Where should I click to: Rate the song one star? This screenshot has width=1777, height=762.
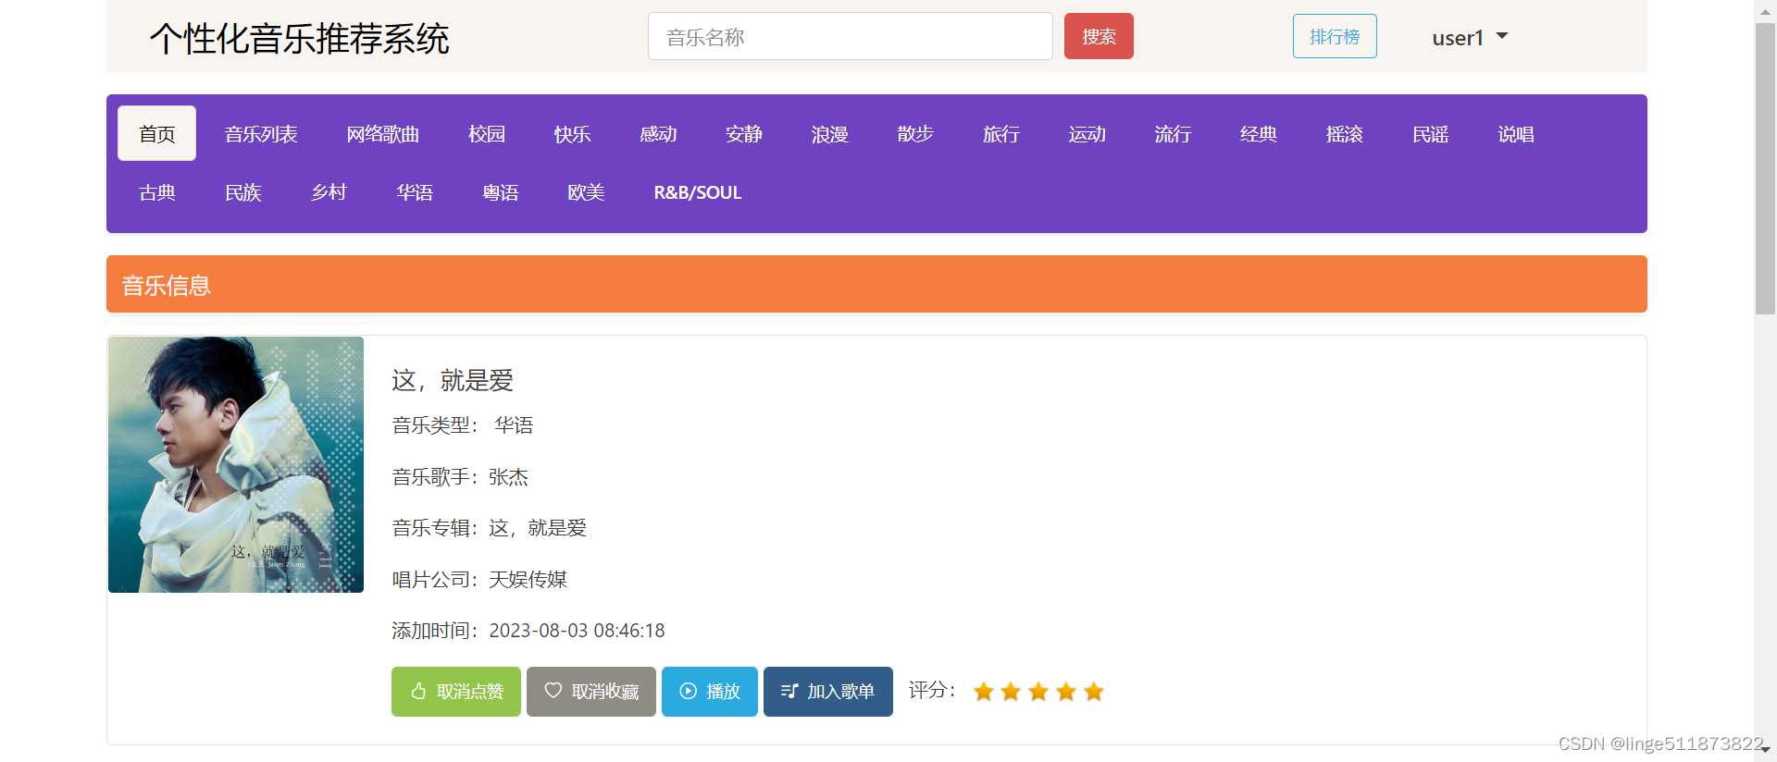(984, 692)
